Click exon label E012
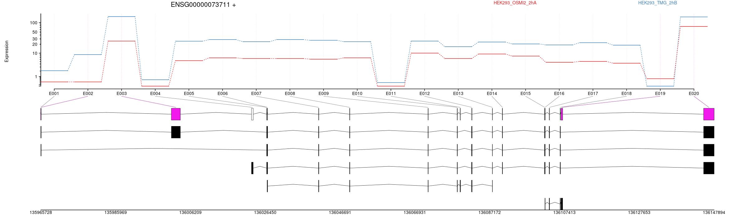The width and height of the screenshot is (748, 218). (x=424, y=93)
